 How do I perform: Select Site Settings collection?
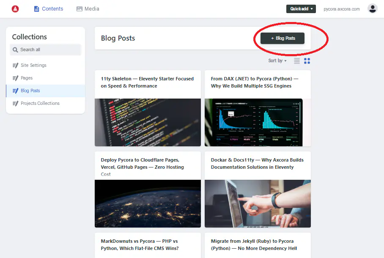click(46, 66)
